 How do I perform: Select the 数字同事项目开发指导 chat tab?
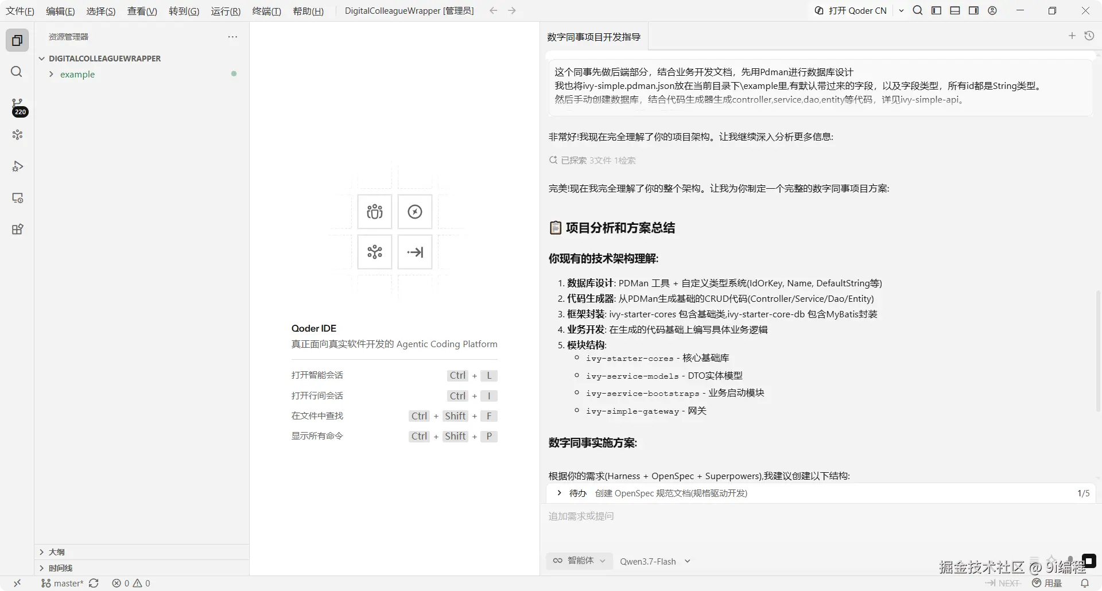(x=593, y=37)
